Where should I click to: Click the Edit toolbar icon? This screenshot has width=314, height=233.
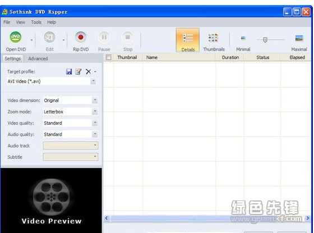[49, 37]
